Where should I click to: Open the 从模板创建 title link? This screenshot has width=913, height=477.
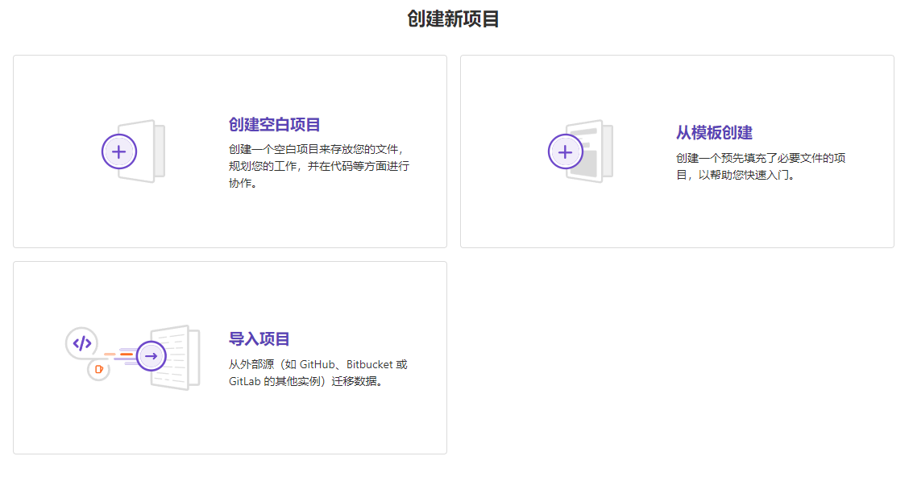[x=714, y=133]
